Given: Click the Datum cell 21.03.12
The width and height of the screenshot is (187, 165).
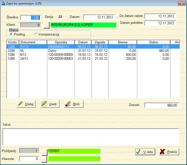Looking at the screenshot, I should pyautogui.click(x=84, y=59).
